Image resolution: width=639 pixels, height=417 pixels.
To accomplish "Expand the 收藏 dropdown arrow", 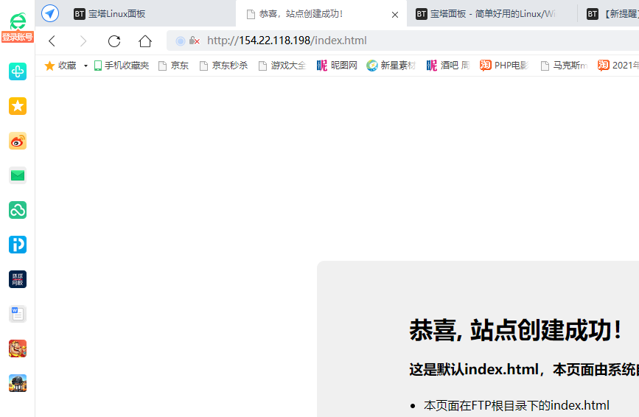I will 85,66.
